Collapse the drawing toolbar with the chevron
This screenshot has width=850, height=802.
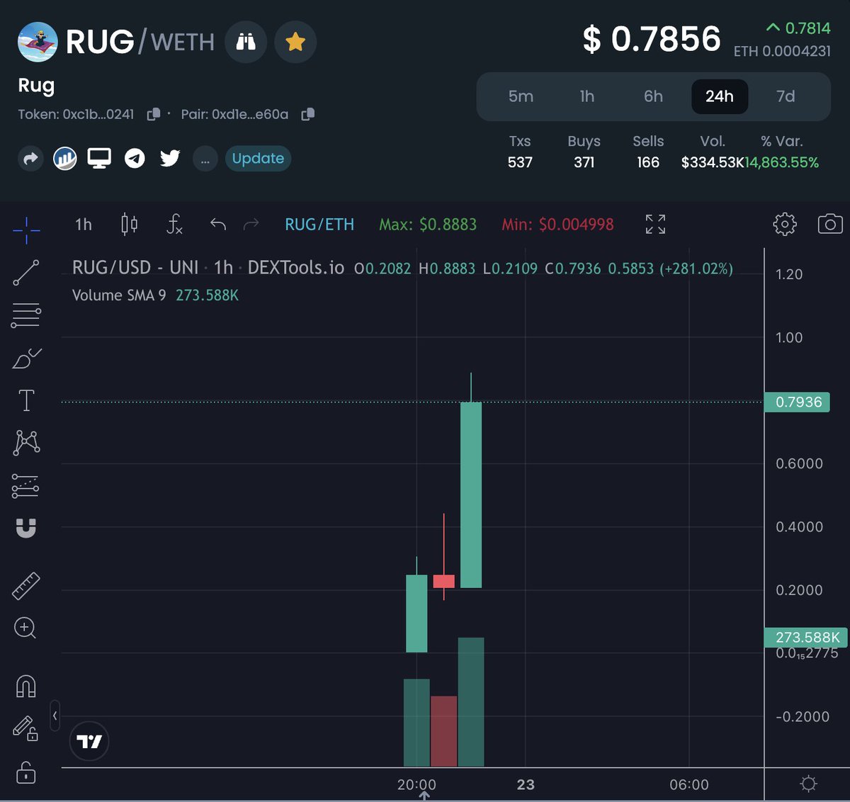[x=55, y=716]
